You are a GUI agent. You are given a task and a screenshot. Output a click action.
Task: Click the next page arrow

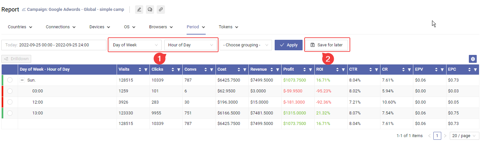445,135
